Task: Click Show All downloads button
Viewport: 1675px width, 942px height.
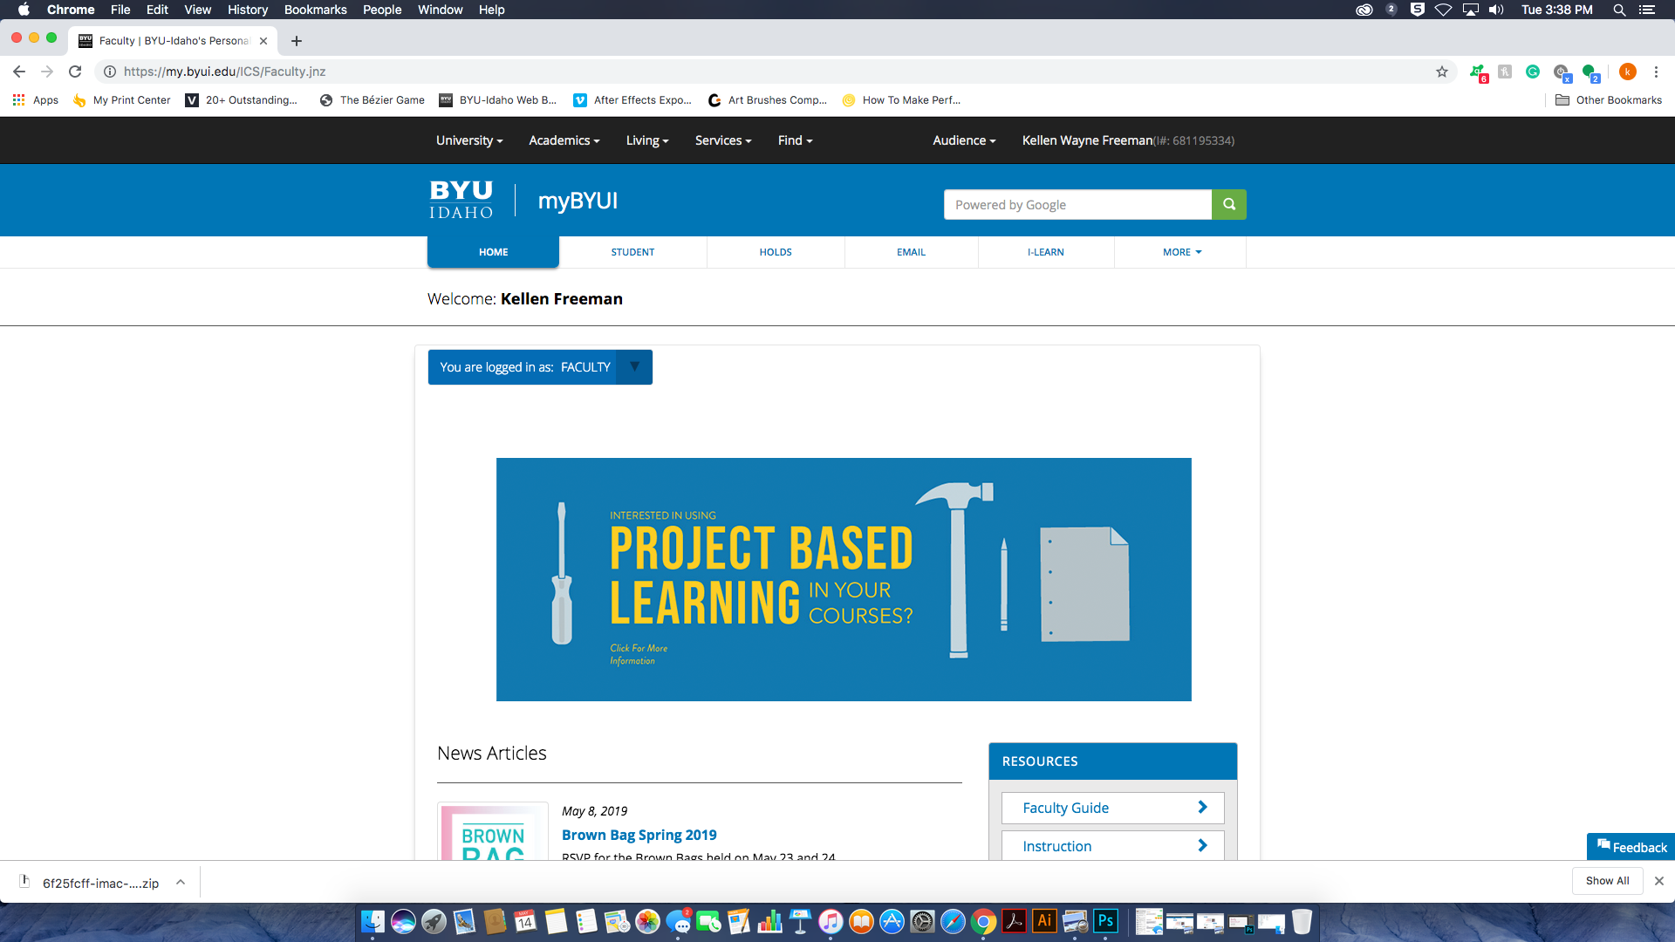Action: point(1607,881)
